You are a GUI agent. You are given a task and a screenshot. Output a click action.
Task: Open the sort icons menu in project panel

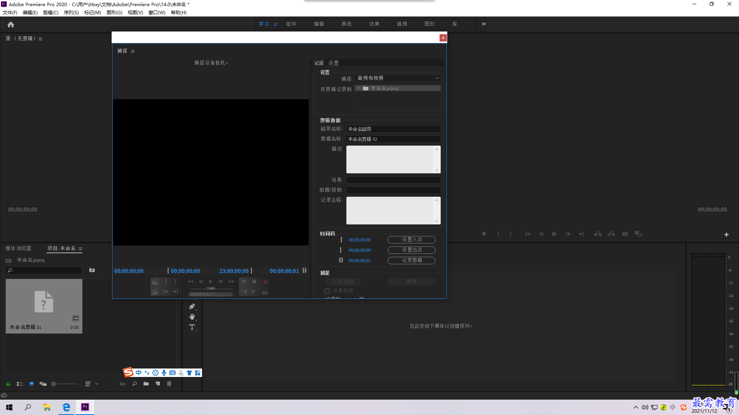(88, 384)
